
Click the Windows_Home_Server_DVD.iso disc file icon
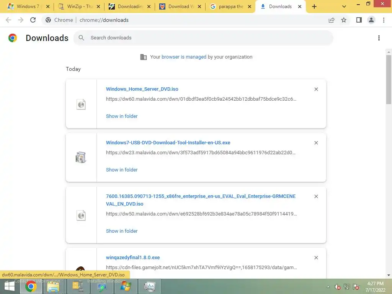tap(81, 105)
